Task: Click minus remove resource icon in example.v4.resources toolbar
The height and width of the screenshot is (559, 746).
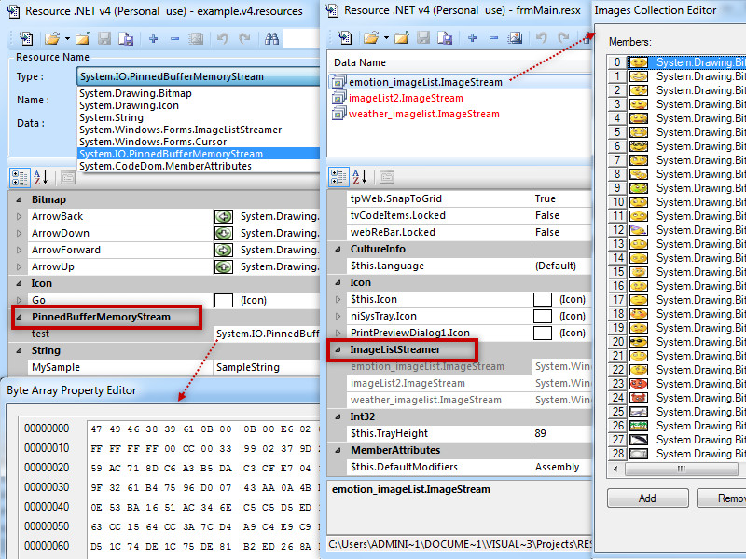Action: [174, 38]
